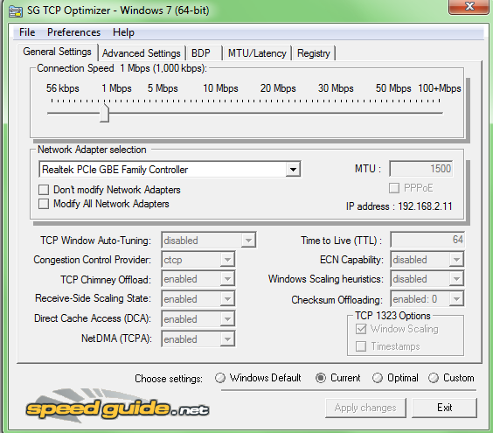Expand Receive-Side Scaling State dropdown
This screenshot has width=493, height=433.
tap(227, 298)
